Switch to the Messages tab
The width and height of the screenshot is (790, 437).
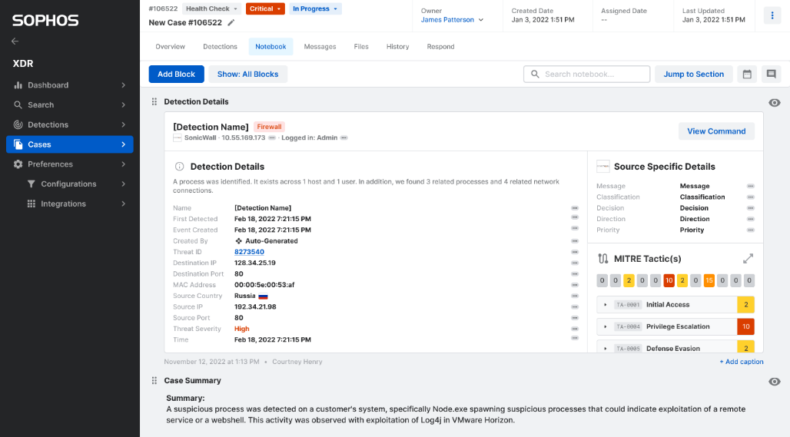point(320,46)
